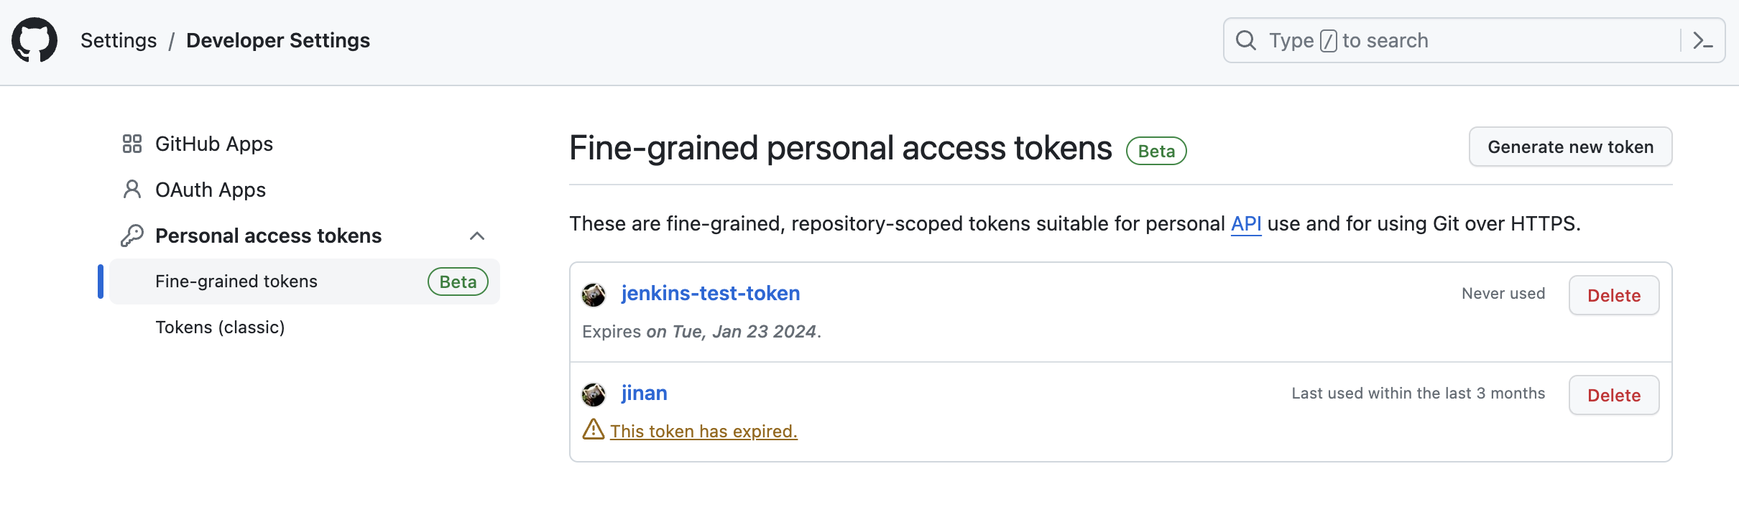Open the jenkins-test-token details
The width and height of the screenshot is (1739, 530).
[x=710, y=292]
